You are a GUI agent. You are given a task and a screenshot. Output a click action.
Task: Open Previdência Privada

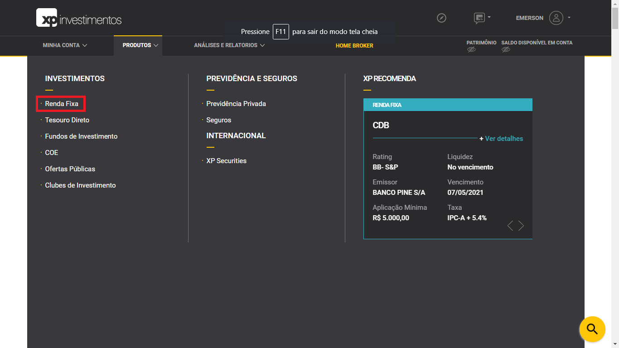tap(236, 104)
